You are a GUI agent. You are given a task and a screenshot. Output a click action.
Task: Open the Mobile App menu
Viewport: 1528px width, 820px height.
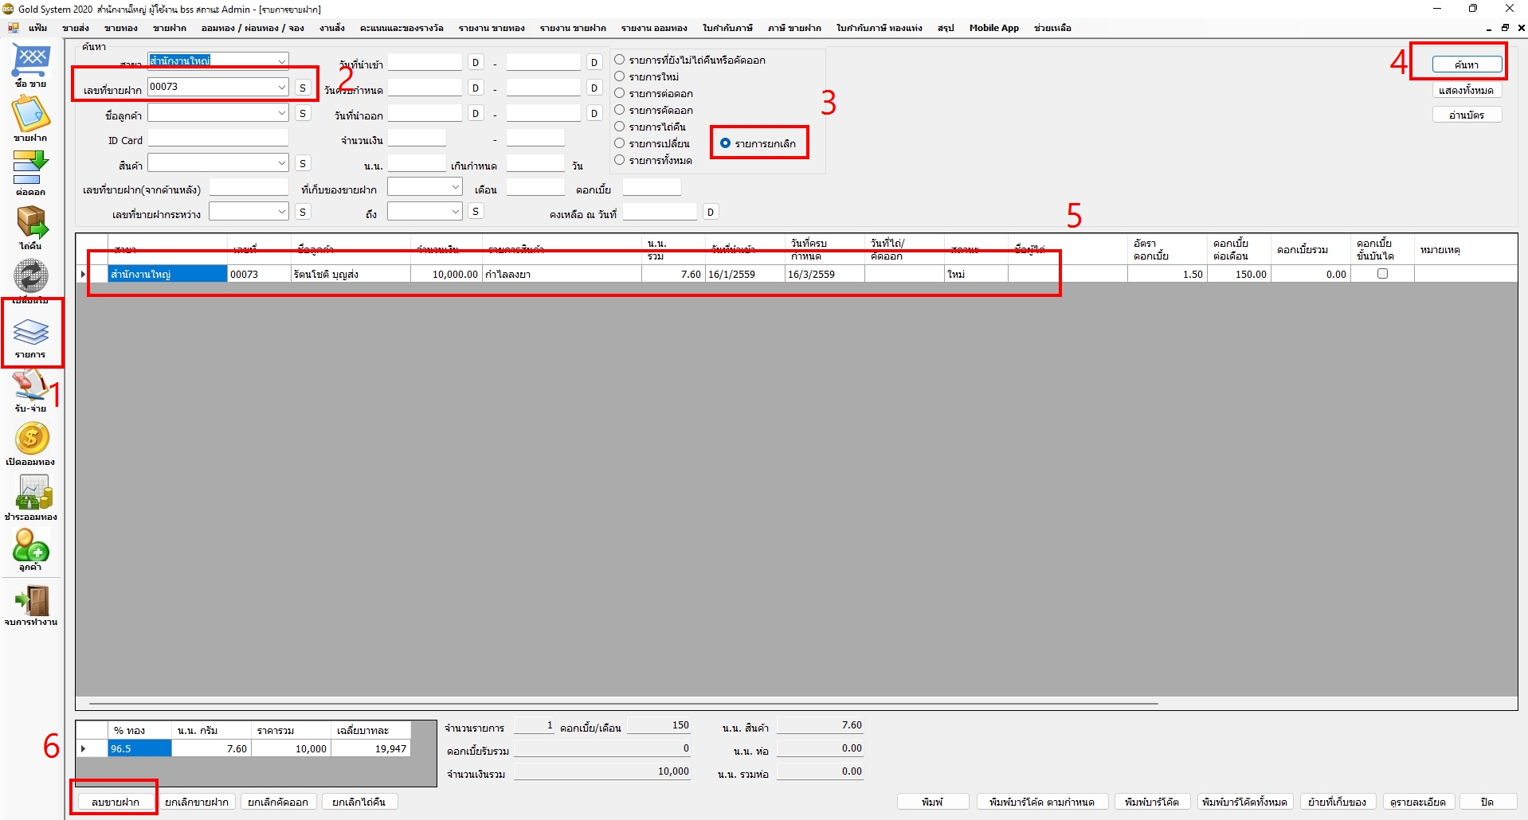click(x=993, y=28)
